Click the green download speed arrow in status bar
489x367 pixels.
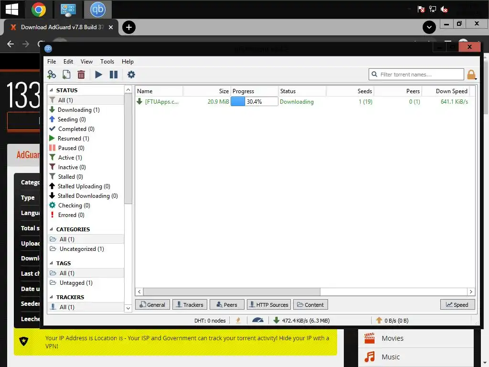276,320
